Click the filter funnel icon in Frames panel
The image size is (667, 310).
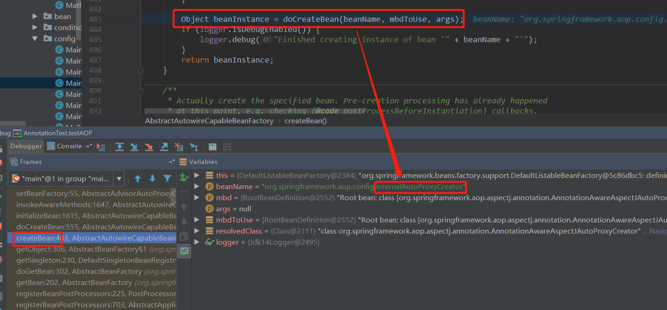(x=167, y=178)
